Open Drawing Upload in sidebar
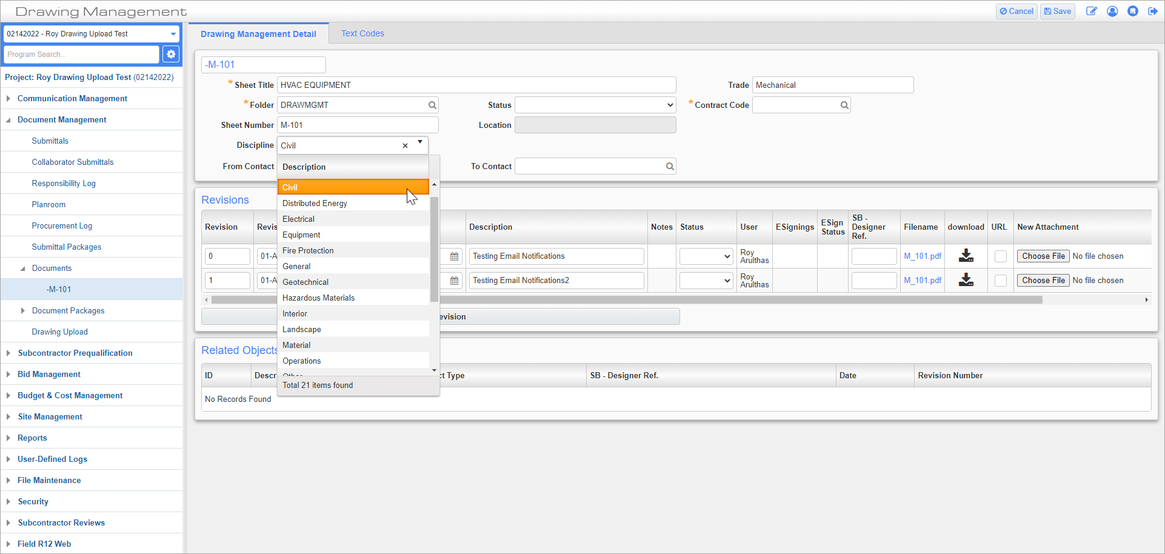 (59, 332)
